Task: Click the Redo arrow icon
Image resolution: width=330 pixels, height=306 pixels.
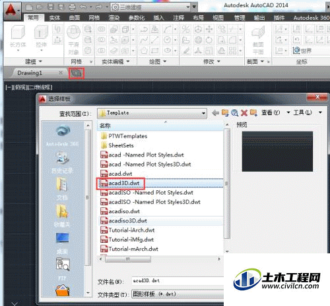Action: coord(98,7)
